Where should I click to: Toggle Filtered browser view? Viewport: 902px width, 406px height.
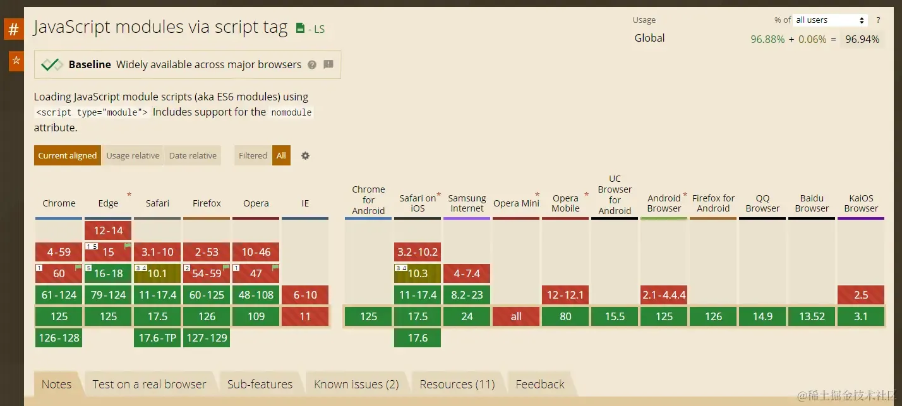click(x=253, y=155)
